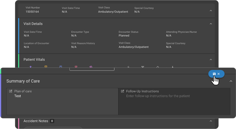The image size is (236, 129).
Task: Click the save disk icon in blue pill
Action: tap(214, 74)
